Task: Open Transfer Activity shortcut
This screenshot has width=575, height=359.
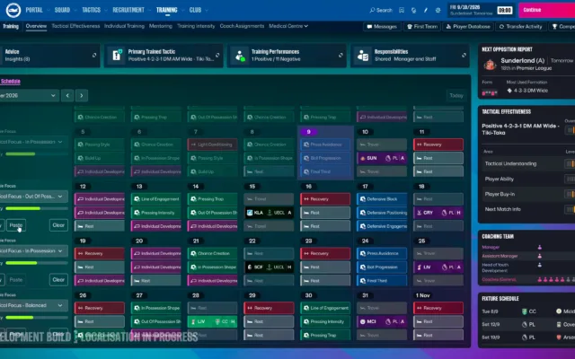Action: [x=520, y=26]
